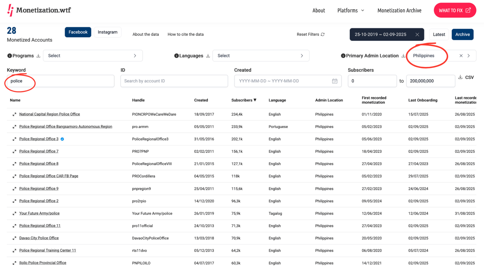Expand the Davao City Police Office row
The image size is (484, 272).
point(14,238)
